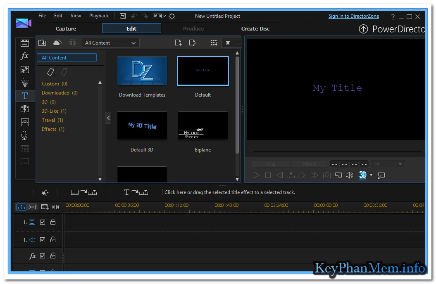Open the aspect ratio 16:9 dropdown
The width and height of the screenshot is (436, 284).
click(159, 16)
